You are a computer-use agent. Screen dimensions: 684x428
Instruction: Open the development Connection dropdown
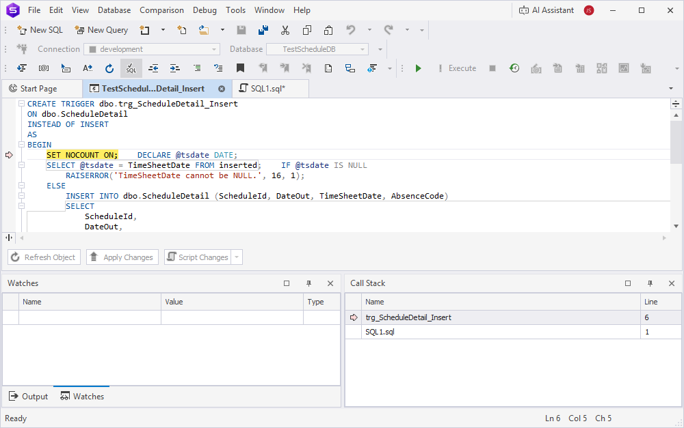pyautogui.click(x=213, y=49)
